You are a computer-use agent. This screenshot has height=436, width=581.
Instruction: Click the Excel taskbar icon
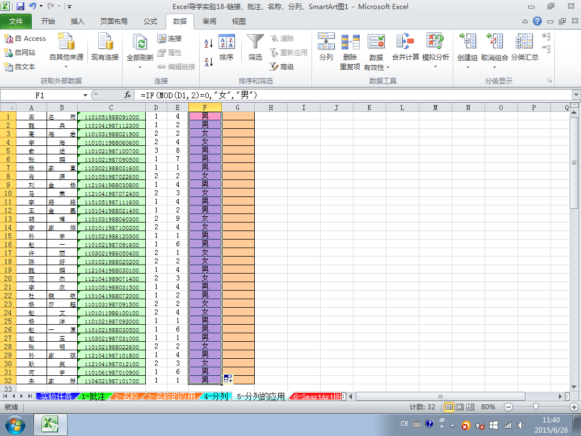[x=50, y=425]
